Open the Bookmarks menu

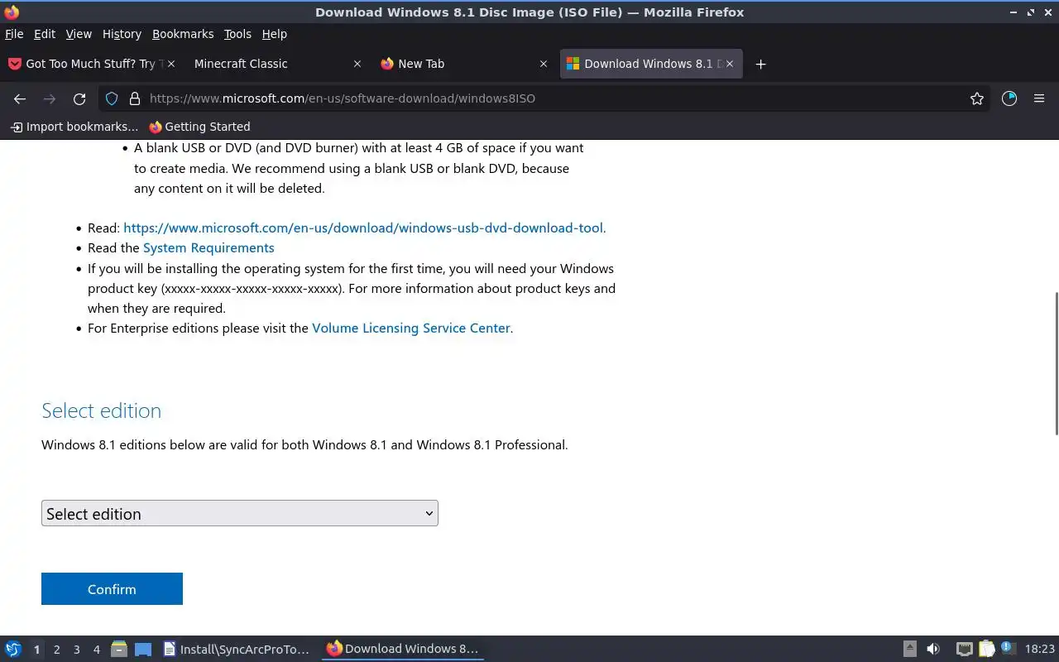183,34
